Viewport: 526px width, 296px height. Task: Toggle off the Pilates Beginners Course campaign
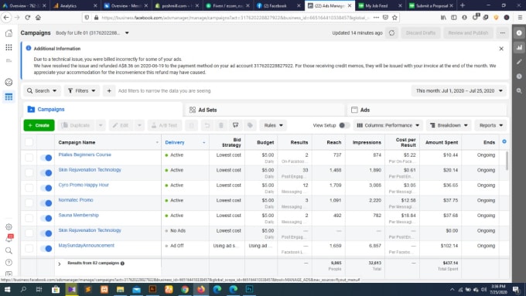click(x=46, y=158)
